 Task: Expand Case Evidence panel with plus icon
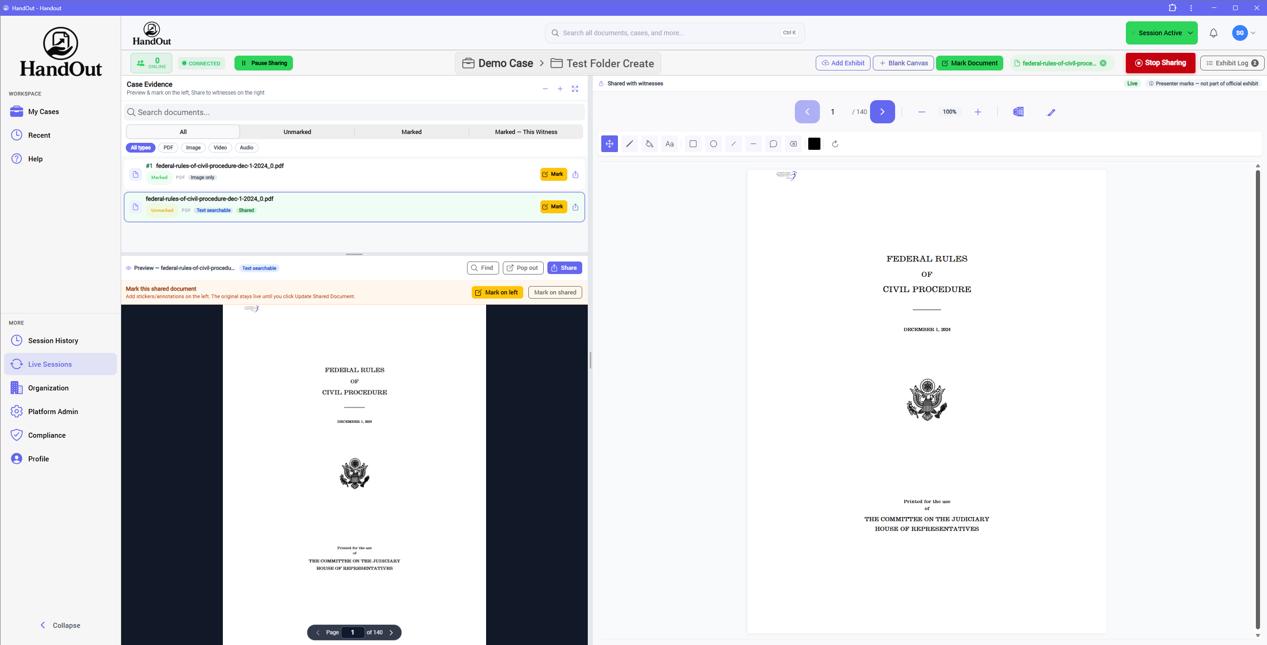tap(560, 89)
